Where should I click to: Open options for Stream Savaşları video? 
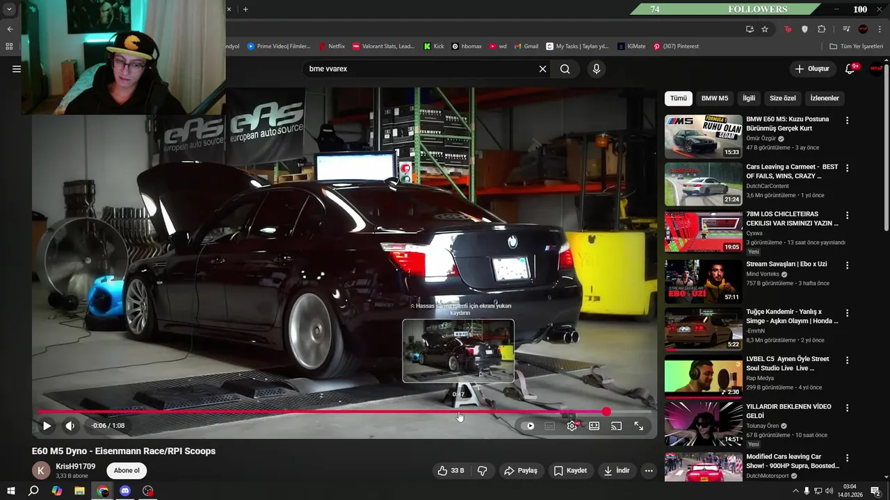847,265
